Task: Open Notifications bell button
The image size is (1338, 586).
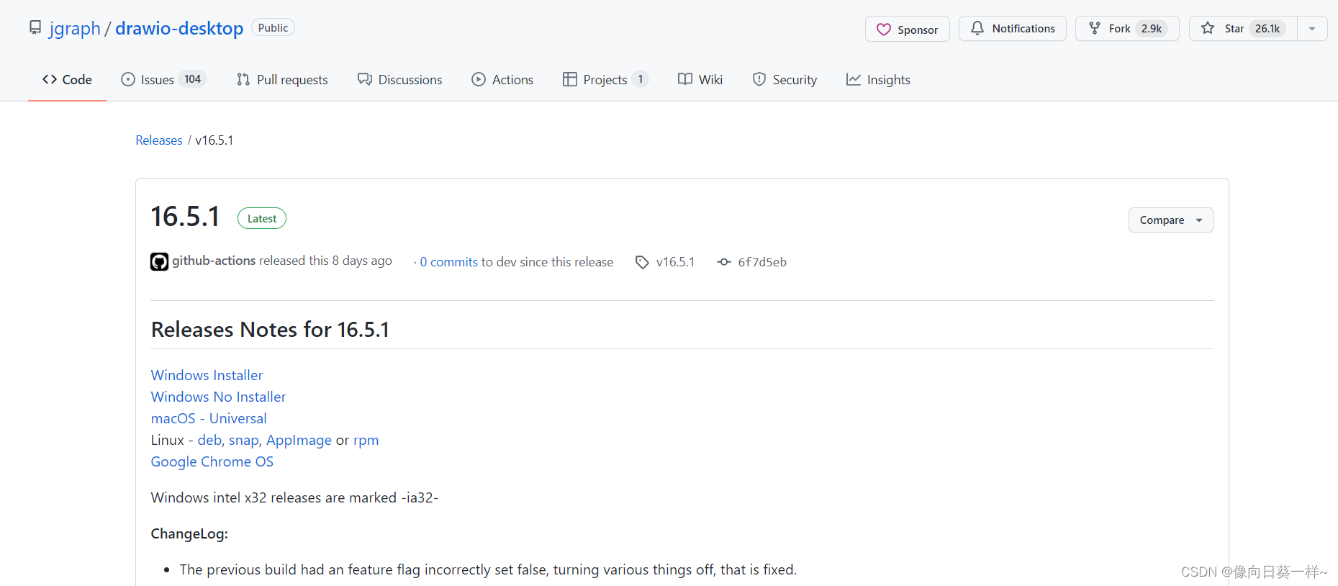Action: click(1012, 29)
